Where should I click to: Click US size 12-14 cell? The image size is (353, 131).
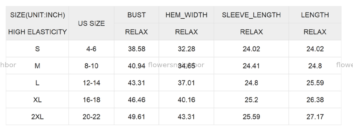(x=92, y=83)
